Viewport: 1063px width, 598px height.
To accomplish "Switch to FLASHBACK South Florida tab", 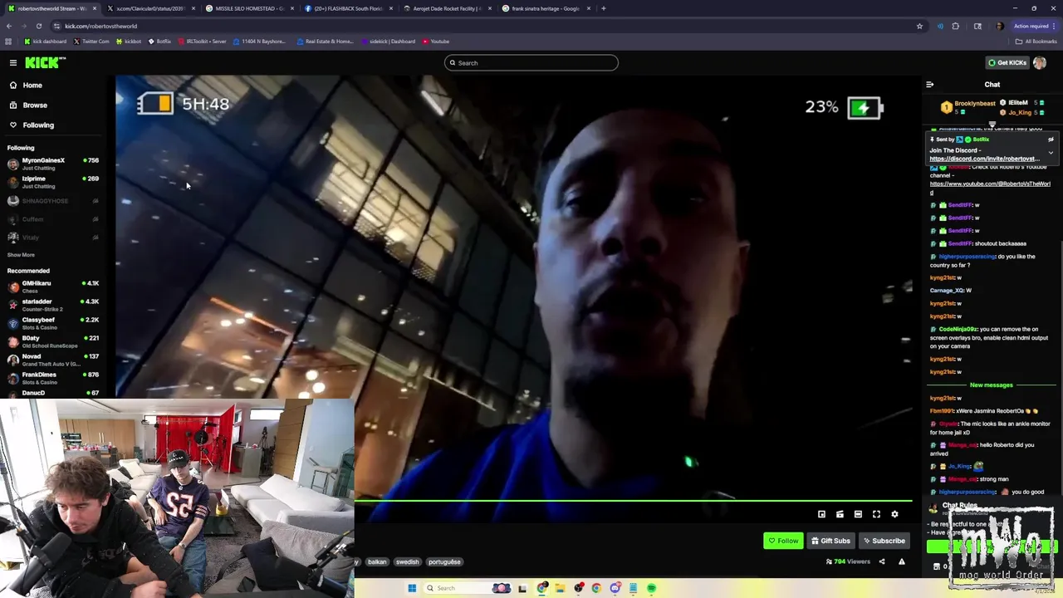I will pos(348,8).
